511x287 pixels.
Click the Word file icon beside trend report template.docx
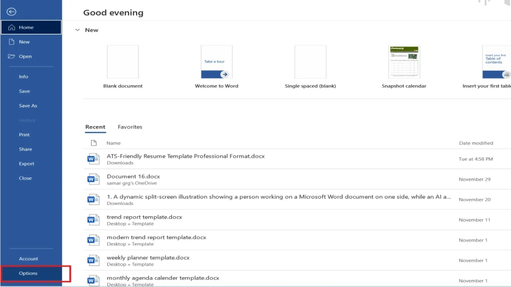[x=93, y=220]
